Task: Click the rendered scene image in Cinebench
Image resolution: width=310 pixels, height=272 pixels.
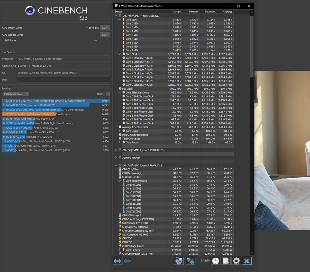Action: coord(282,150)
